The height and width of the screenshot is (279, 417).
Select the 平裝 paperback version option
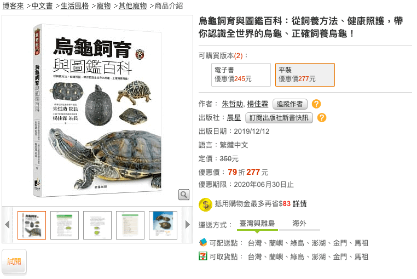(x=305, y=75)
